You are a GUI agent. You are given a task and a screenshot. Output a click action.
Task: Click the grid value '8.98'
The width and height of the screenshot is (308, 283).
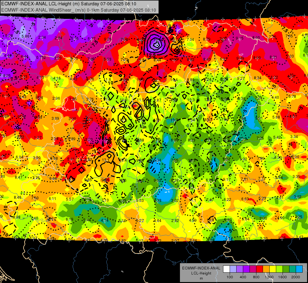pyautogui.click(x=17, y=217)
